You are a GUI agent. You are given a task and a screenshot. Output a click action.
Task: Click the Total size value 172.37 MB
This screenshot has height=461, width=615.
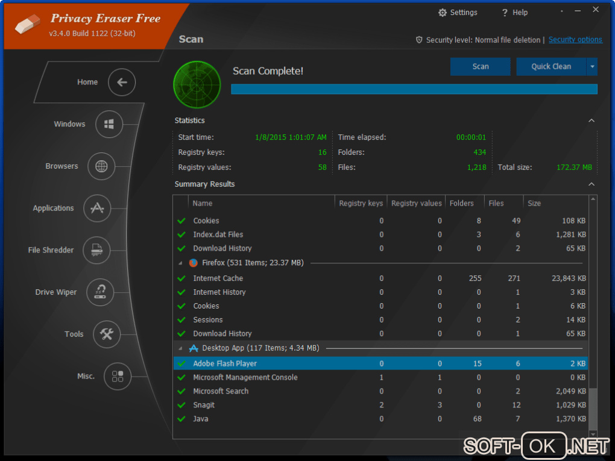574,168
